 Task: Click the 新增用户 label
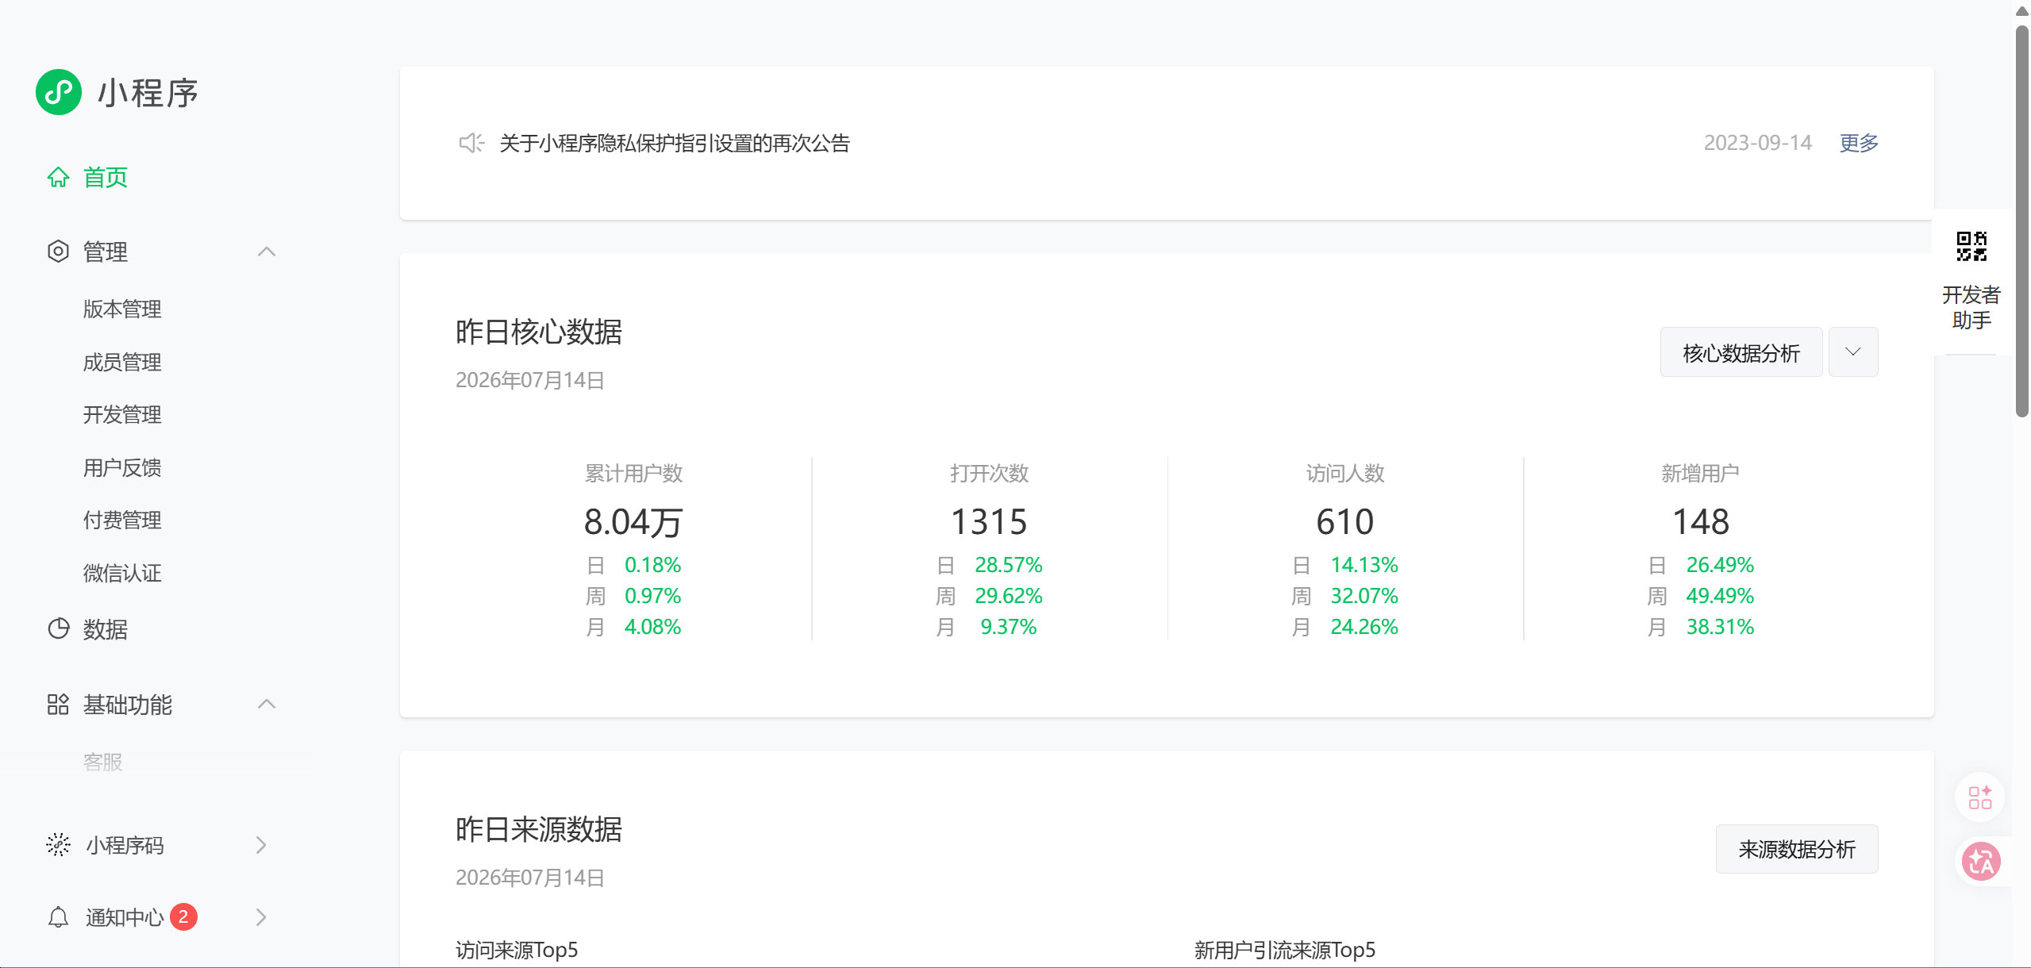(1700, 473)
